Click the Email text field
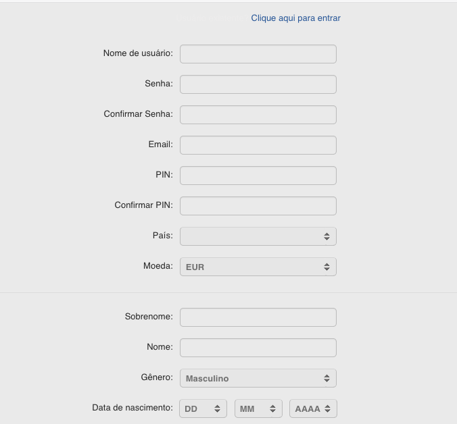The image size is (457, 424). coord(258,145)
